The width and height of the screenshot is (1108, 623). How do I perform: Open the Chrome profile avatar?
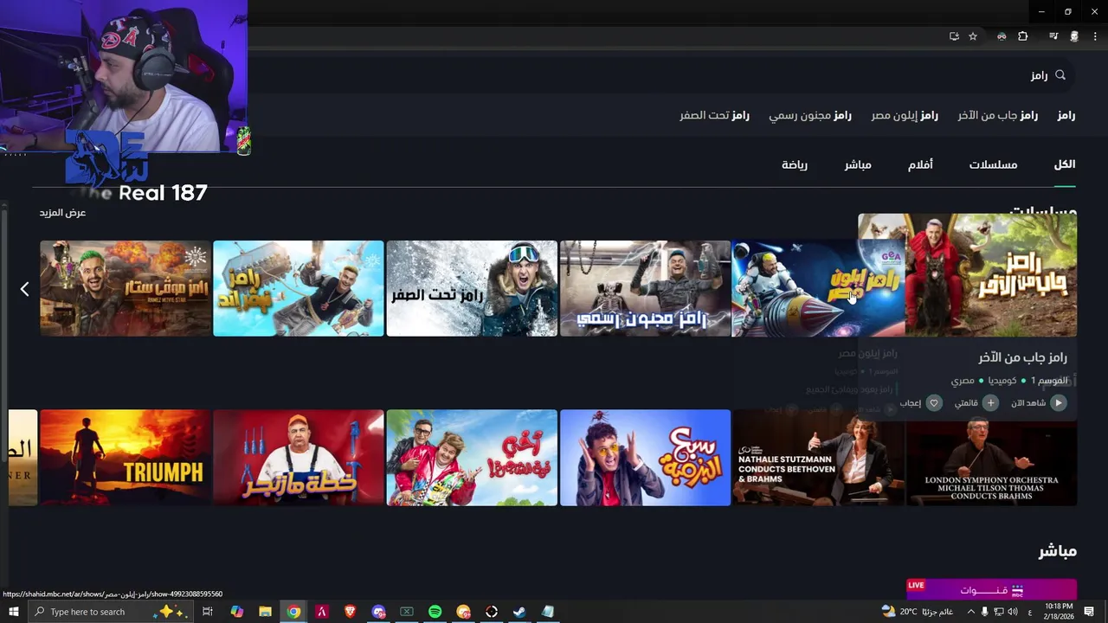1074,36
